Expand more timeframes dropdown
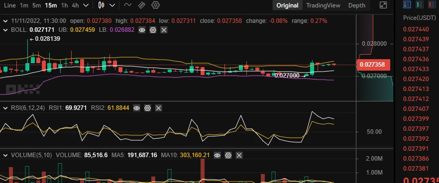439x183 pixels. pyautogui.click(x=86, y=5)
